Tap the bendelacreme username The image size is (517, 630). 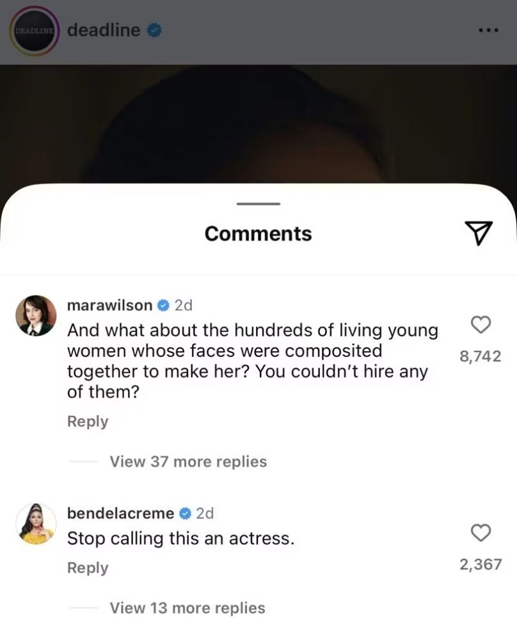pyautogui.click(x=120, y=513)
